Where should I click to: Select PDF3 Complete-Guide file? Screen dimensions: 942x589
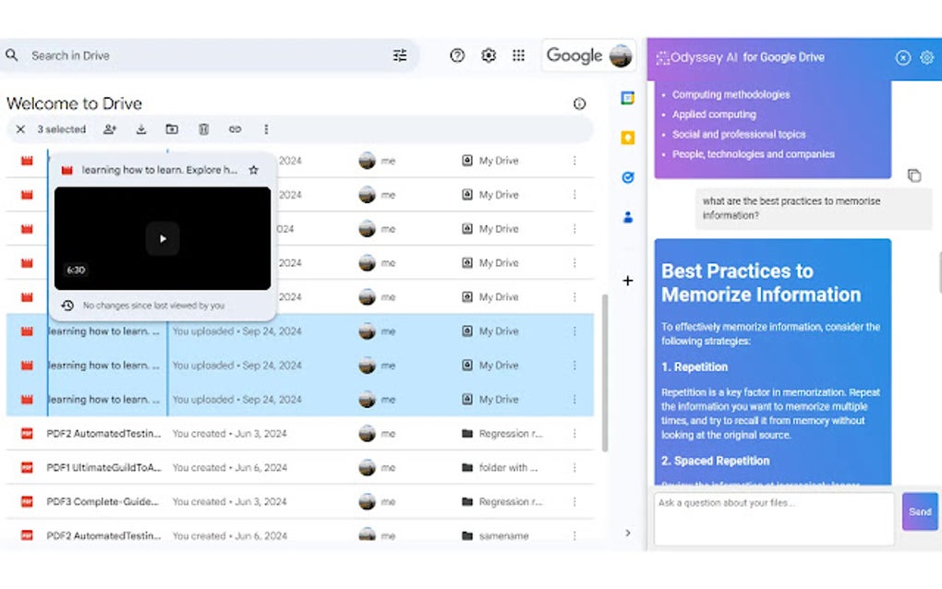[103, 502]
